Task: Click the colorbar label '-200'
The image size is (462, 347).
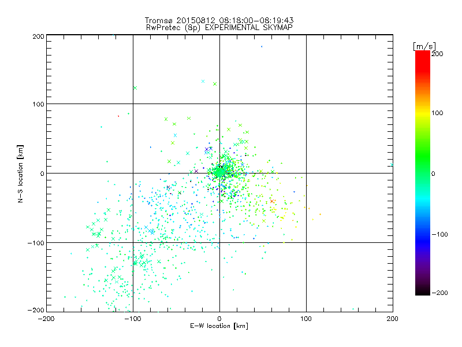Action: (x=439, y=293)
